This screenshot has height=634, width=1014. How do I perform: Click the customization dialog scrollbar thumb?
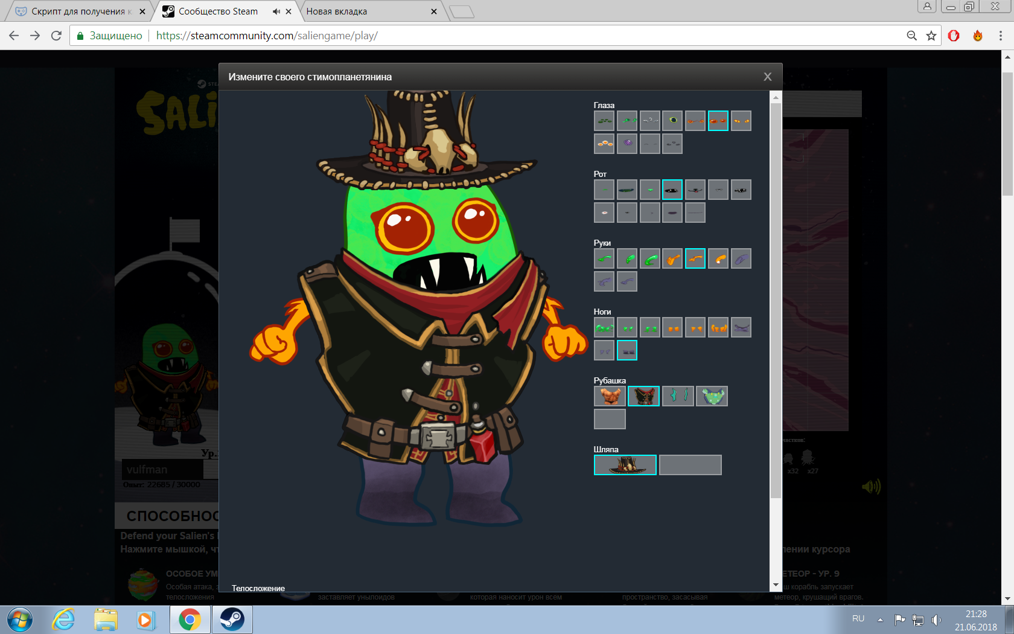click(x=776, y=300)
